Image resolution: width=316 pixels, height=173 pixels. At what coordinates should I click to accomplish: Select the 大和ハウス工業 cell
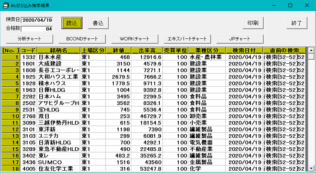tap(59, 77)
